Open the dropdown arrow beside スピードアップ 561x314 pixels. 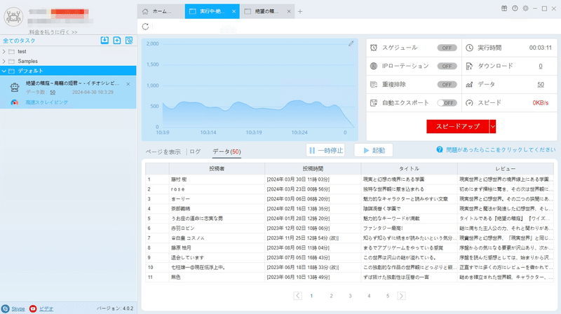[493, 126]
